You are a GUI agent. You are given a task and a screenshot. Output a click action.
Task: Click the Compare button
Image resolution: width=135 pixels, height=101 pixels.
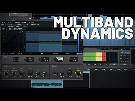[x=10, y=26]
